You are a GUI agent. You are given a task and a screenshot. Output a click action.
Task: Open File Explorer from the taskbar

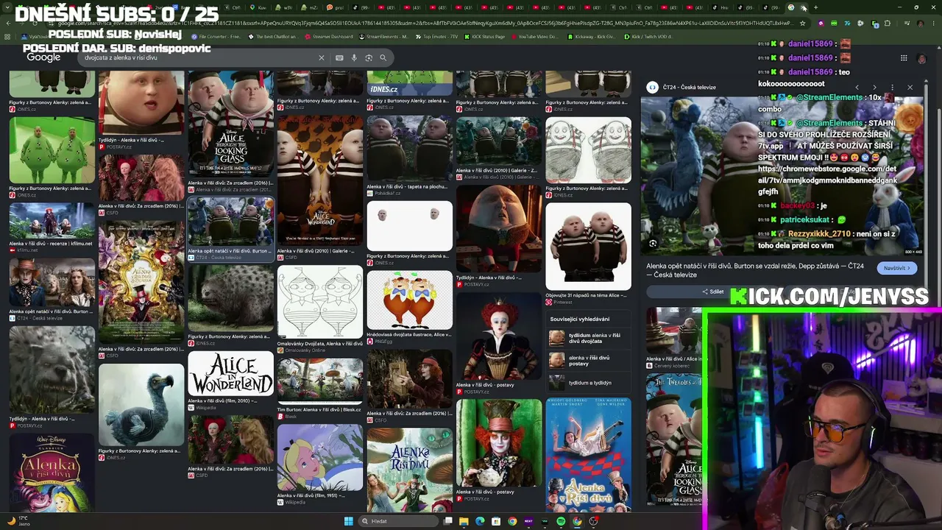point(464,521)
